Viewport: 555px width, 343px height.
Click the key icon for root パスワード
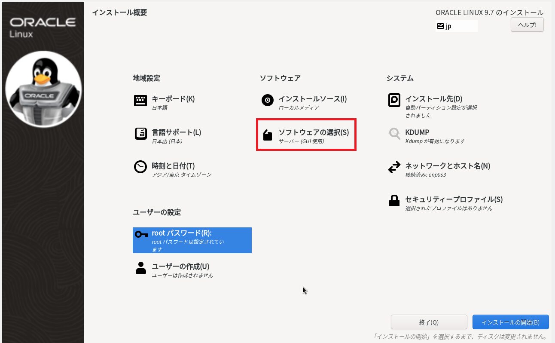[x=141, y=234]
